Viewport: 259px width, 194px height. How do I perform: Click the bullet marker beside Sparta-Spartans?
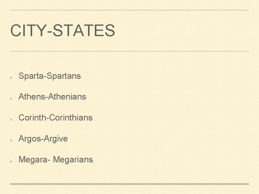pos(11,78)
